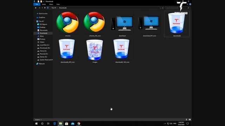Open Cortana search circle on taskbar
This screenshot has width=225, height=126.
pos(42,124)
